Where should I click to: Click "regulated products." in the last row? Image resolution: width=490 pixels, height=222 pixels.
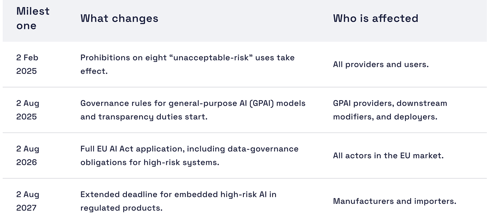point(121,208)
